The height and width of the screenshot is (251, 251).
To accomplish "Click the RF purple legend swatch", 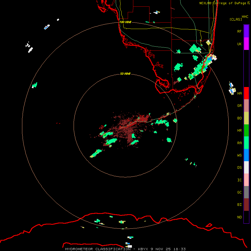I will (x=246, y=31).
